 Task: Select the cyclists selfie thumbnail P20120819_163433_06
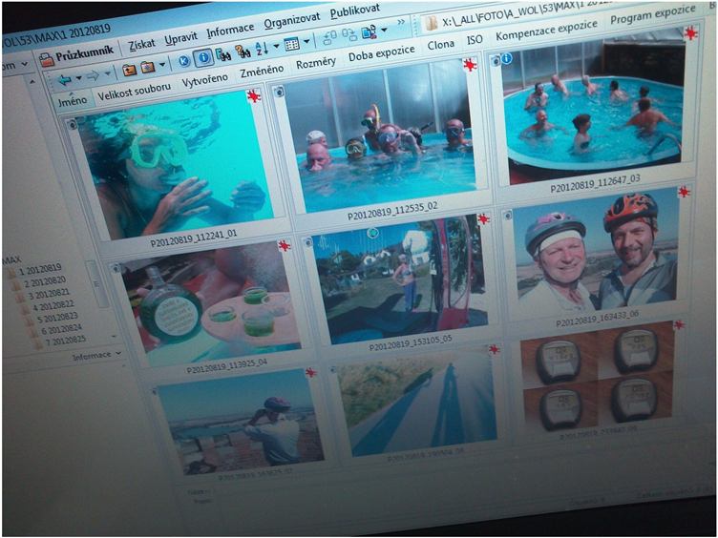tap(596, 251)
